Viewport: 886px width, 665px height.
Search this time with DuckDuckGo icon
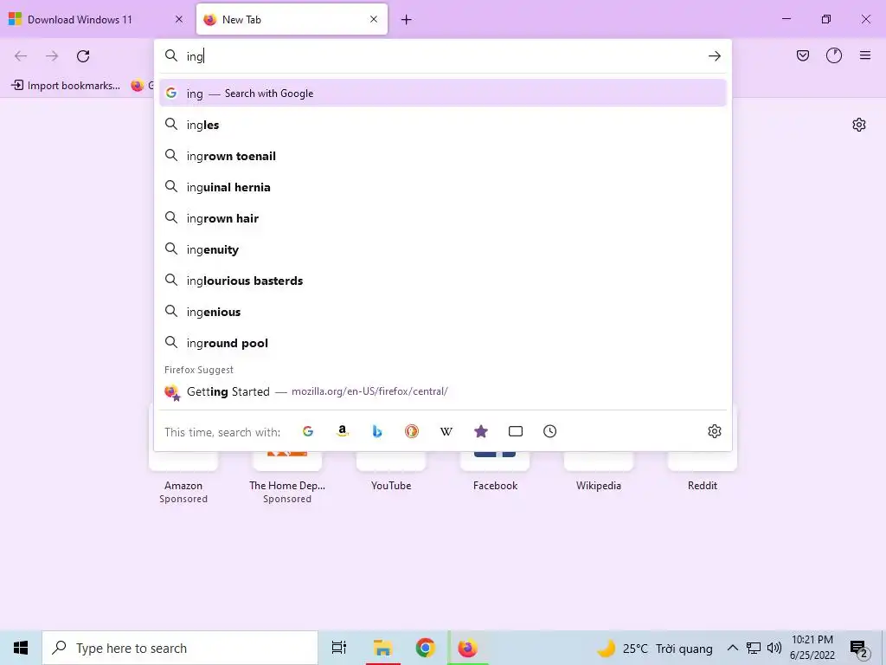tap(411, 431)
